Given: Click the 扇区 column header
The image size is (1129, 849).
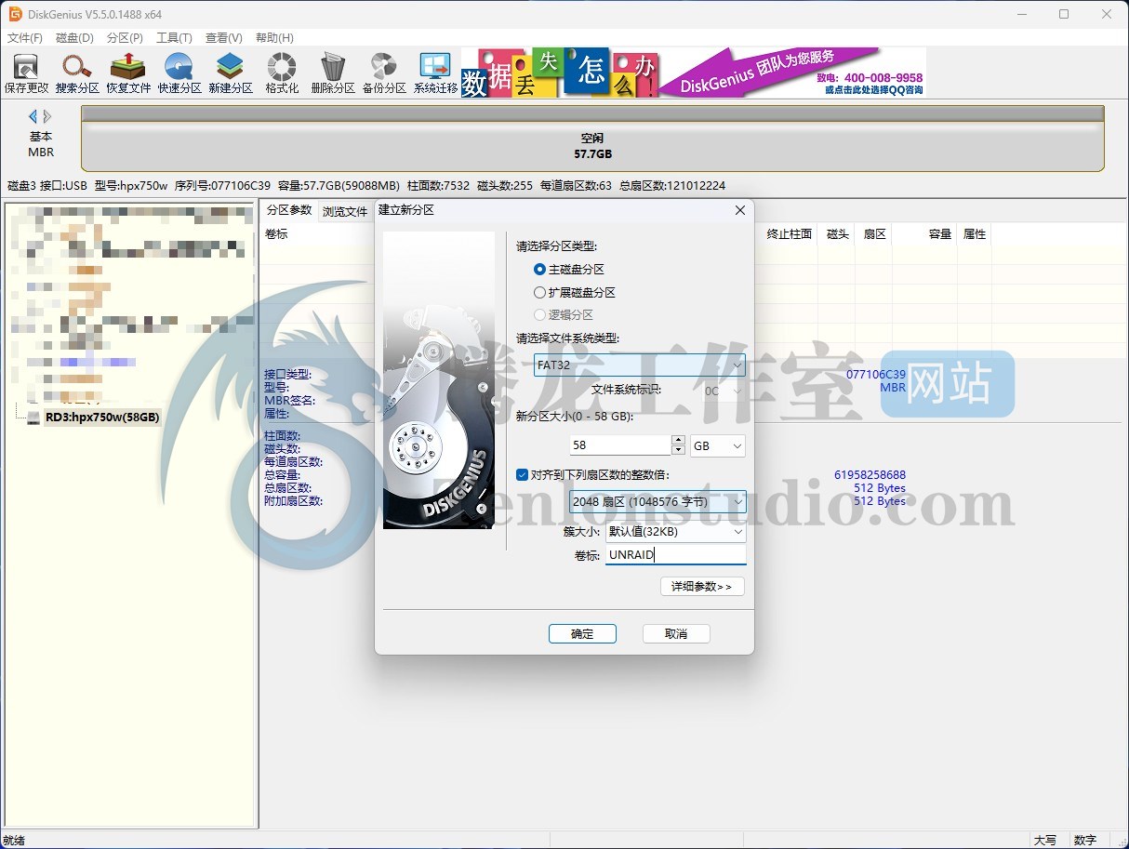Looking at the screenshot, I should coord(874,234).
